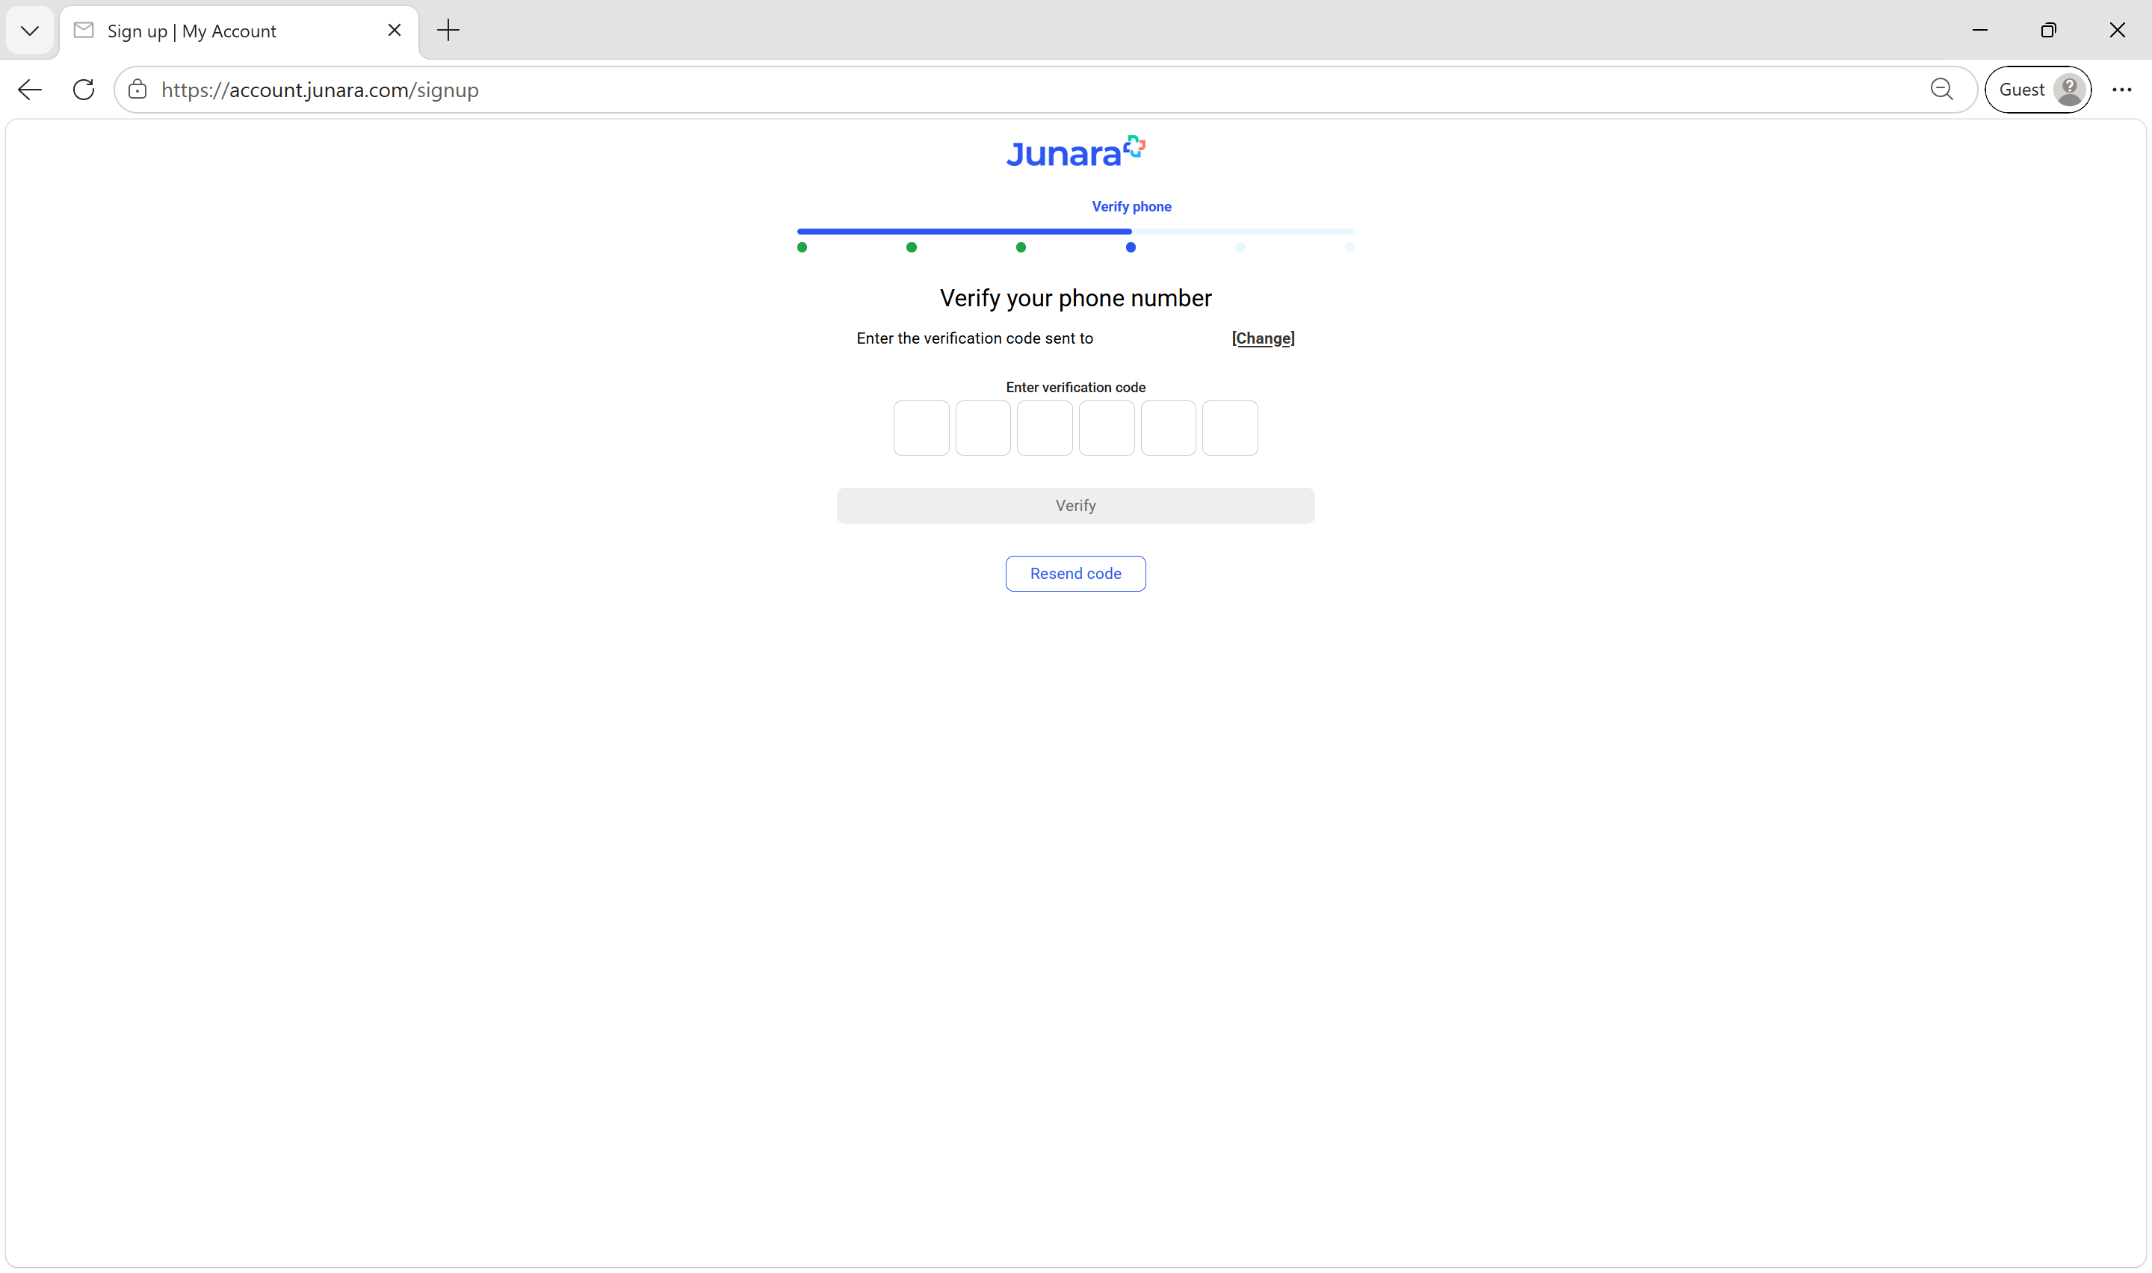
Task: Click the second green progress step dot
Action: 912,248
